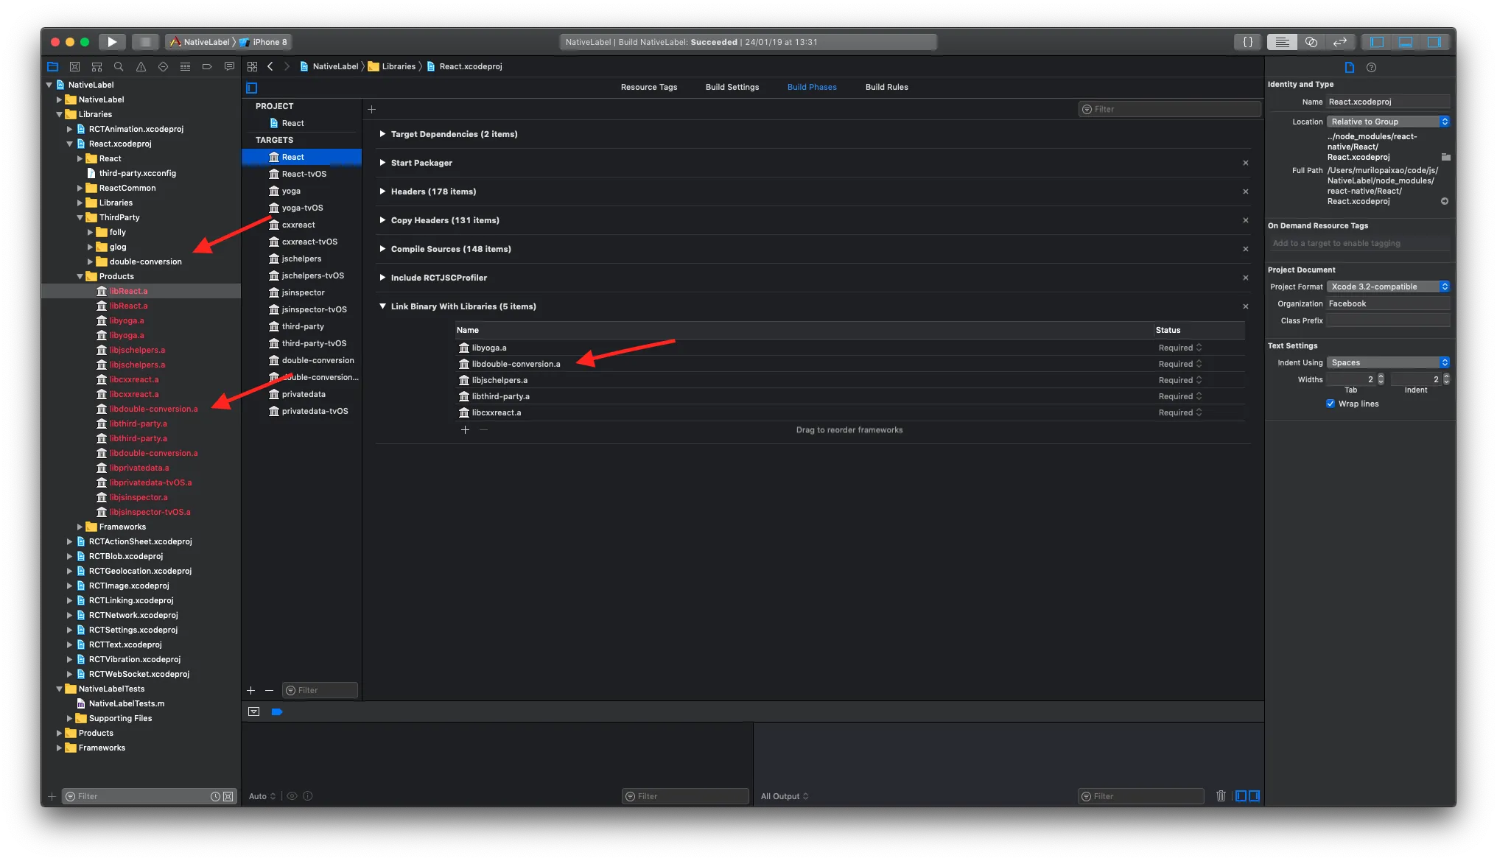Clear console with trash icon
This screenshot has width=1497, height=861.
pos(1221,796)
